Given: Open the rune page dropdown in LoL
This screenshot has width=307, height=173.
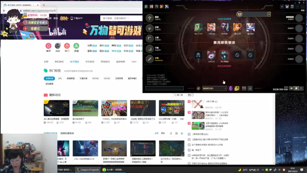Looking at the screenshot, I should (215, 88).
